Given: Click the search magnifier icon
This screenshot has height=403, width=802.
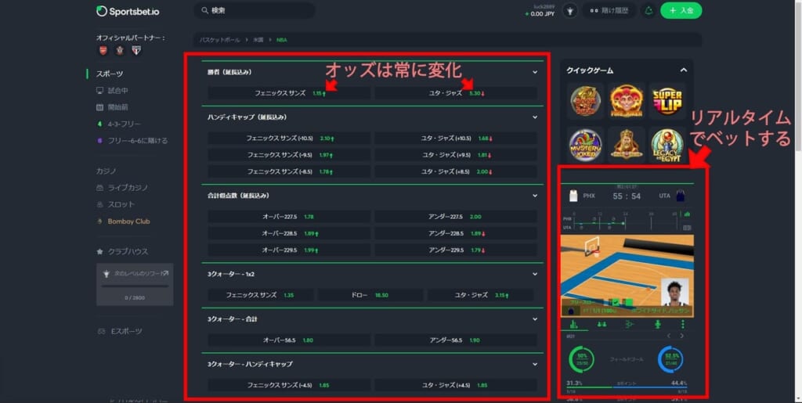Looking at the screenshot, I should [x=204, y=10].
